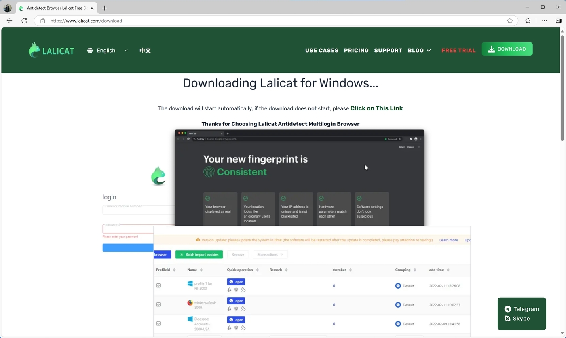Select the Antidetect Browser Lalicat tab
The height and width of the screenshot is (338, 566).
click(56, 8)
